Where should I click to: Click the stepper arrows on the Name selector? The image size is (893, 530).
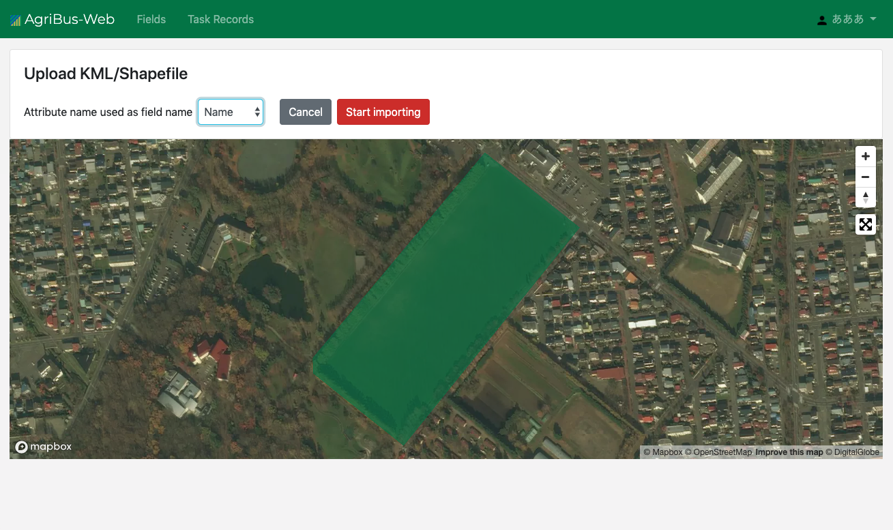[x=258, y=112]
